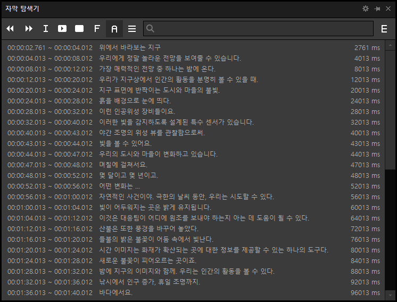Select subtitle starting '시간 이미지는 화재가'

[214, 250]
